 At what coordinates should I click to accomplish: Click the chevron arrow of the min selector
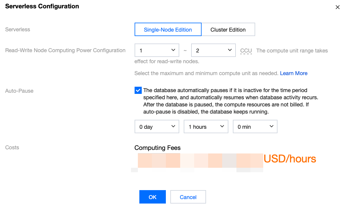(x=271, y=126)
